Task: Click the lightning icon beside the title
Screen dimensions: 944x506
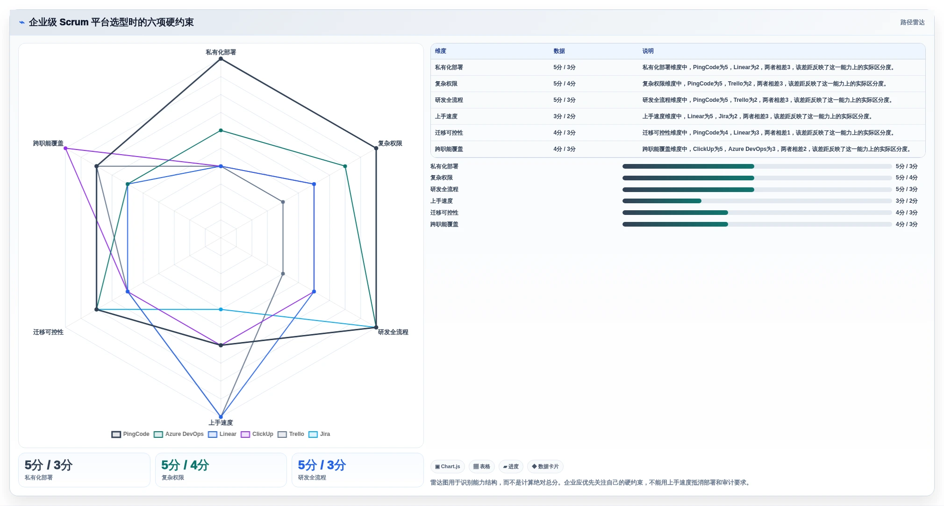Action: point(21,22)
